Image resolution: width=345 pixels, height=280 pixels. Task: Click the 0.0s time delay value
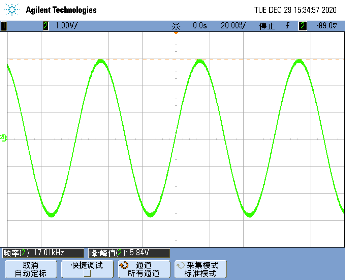200,26
